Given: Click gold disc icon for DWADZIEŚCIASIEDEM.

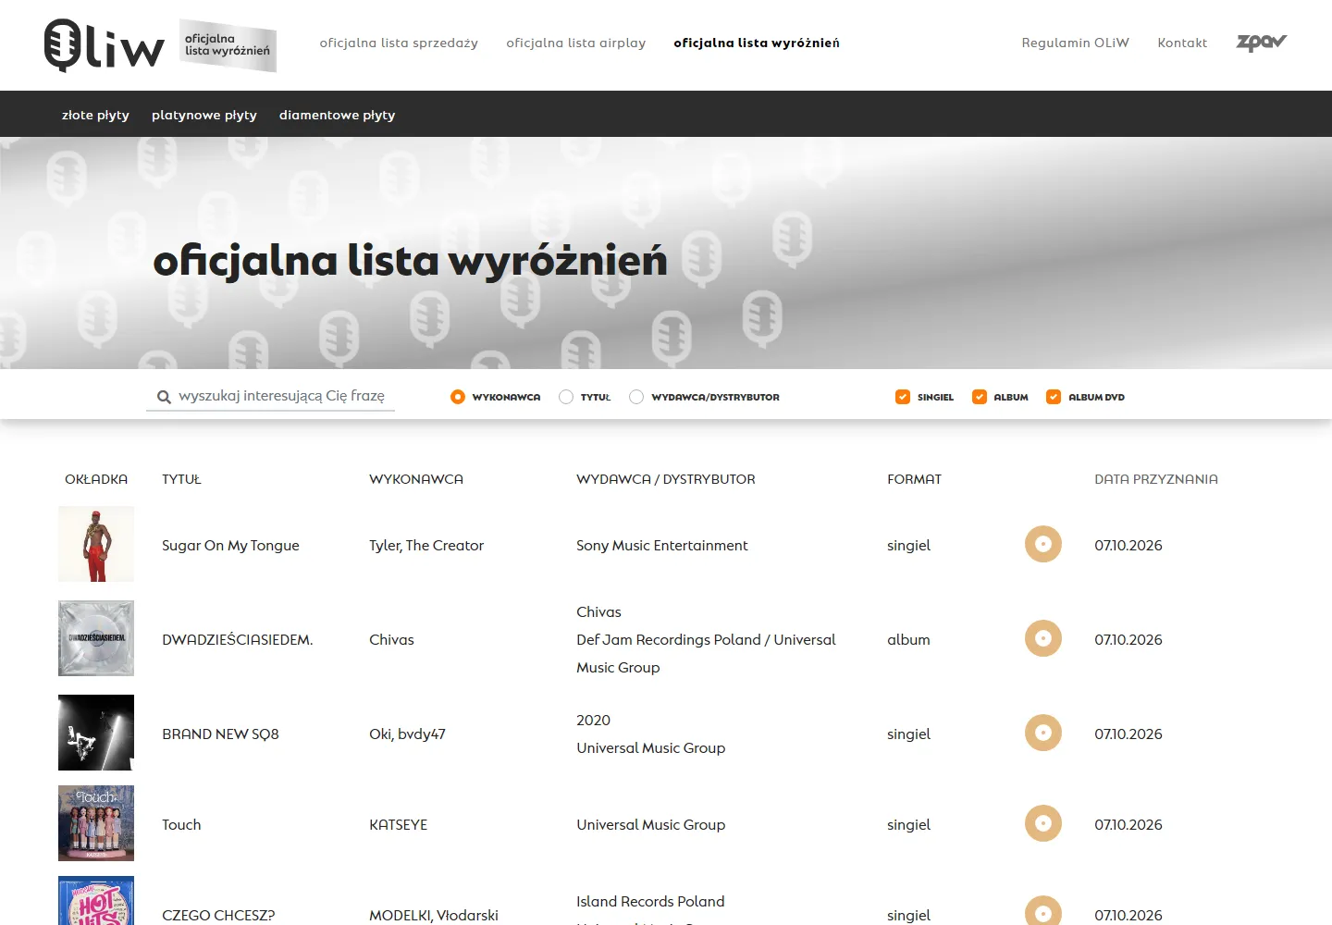Looking at the screenshot, I should tap(1043, 638).
